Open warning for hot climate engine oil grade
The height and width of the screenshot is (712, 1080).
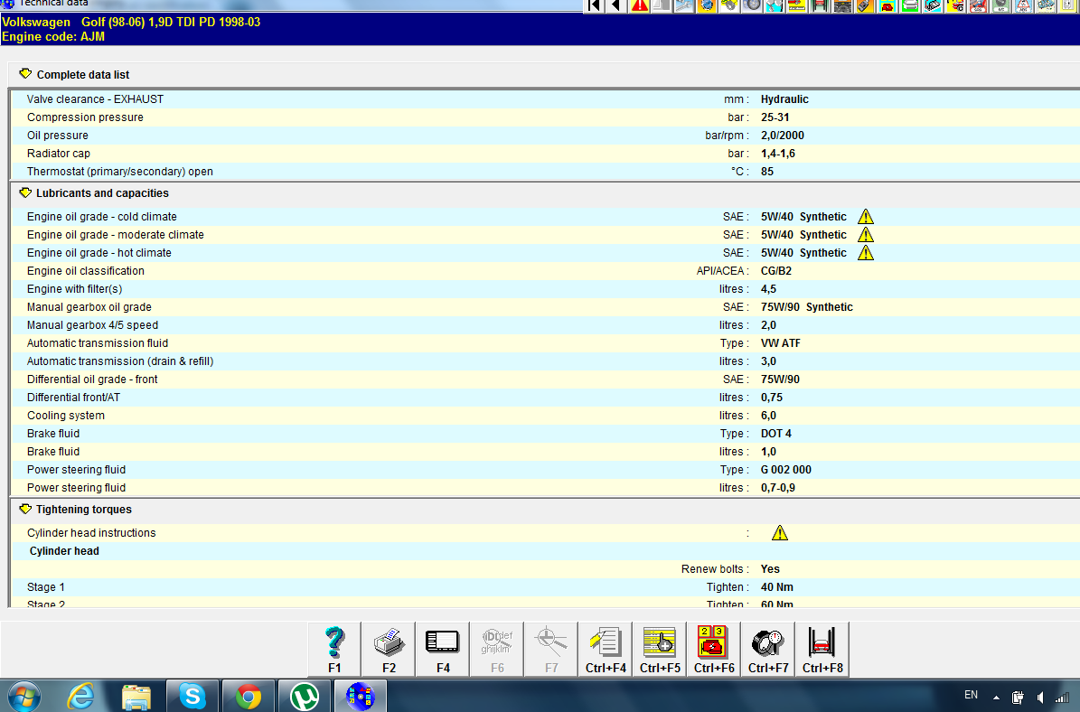point(866,253)
